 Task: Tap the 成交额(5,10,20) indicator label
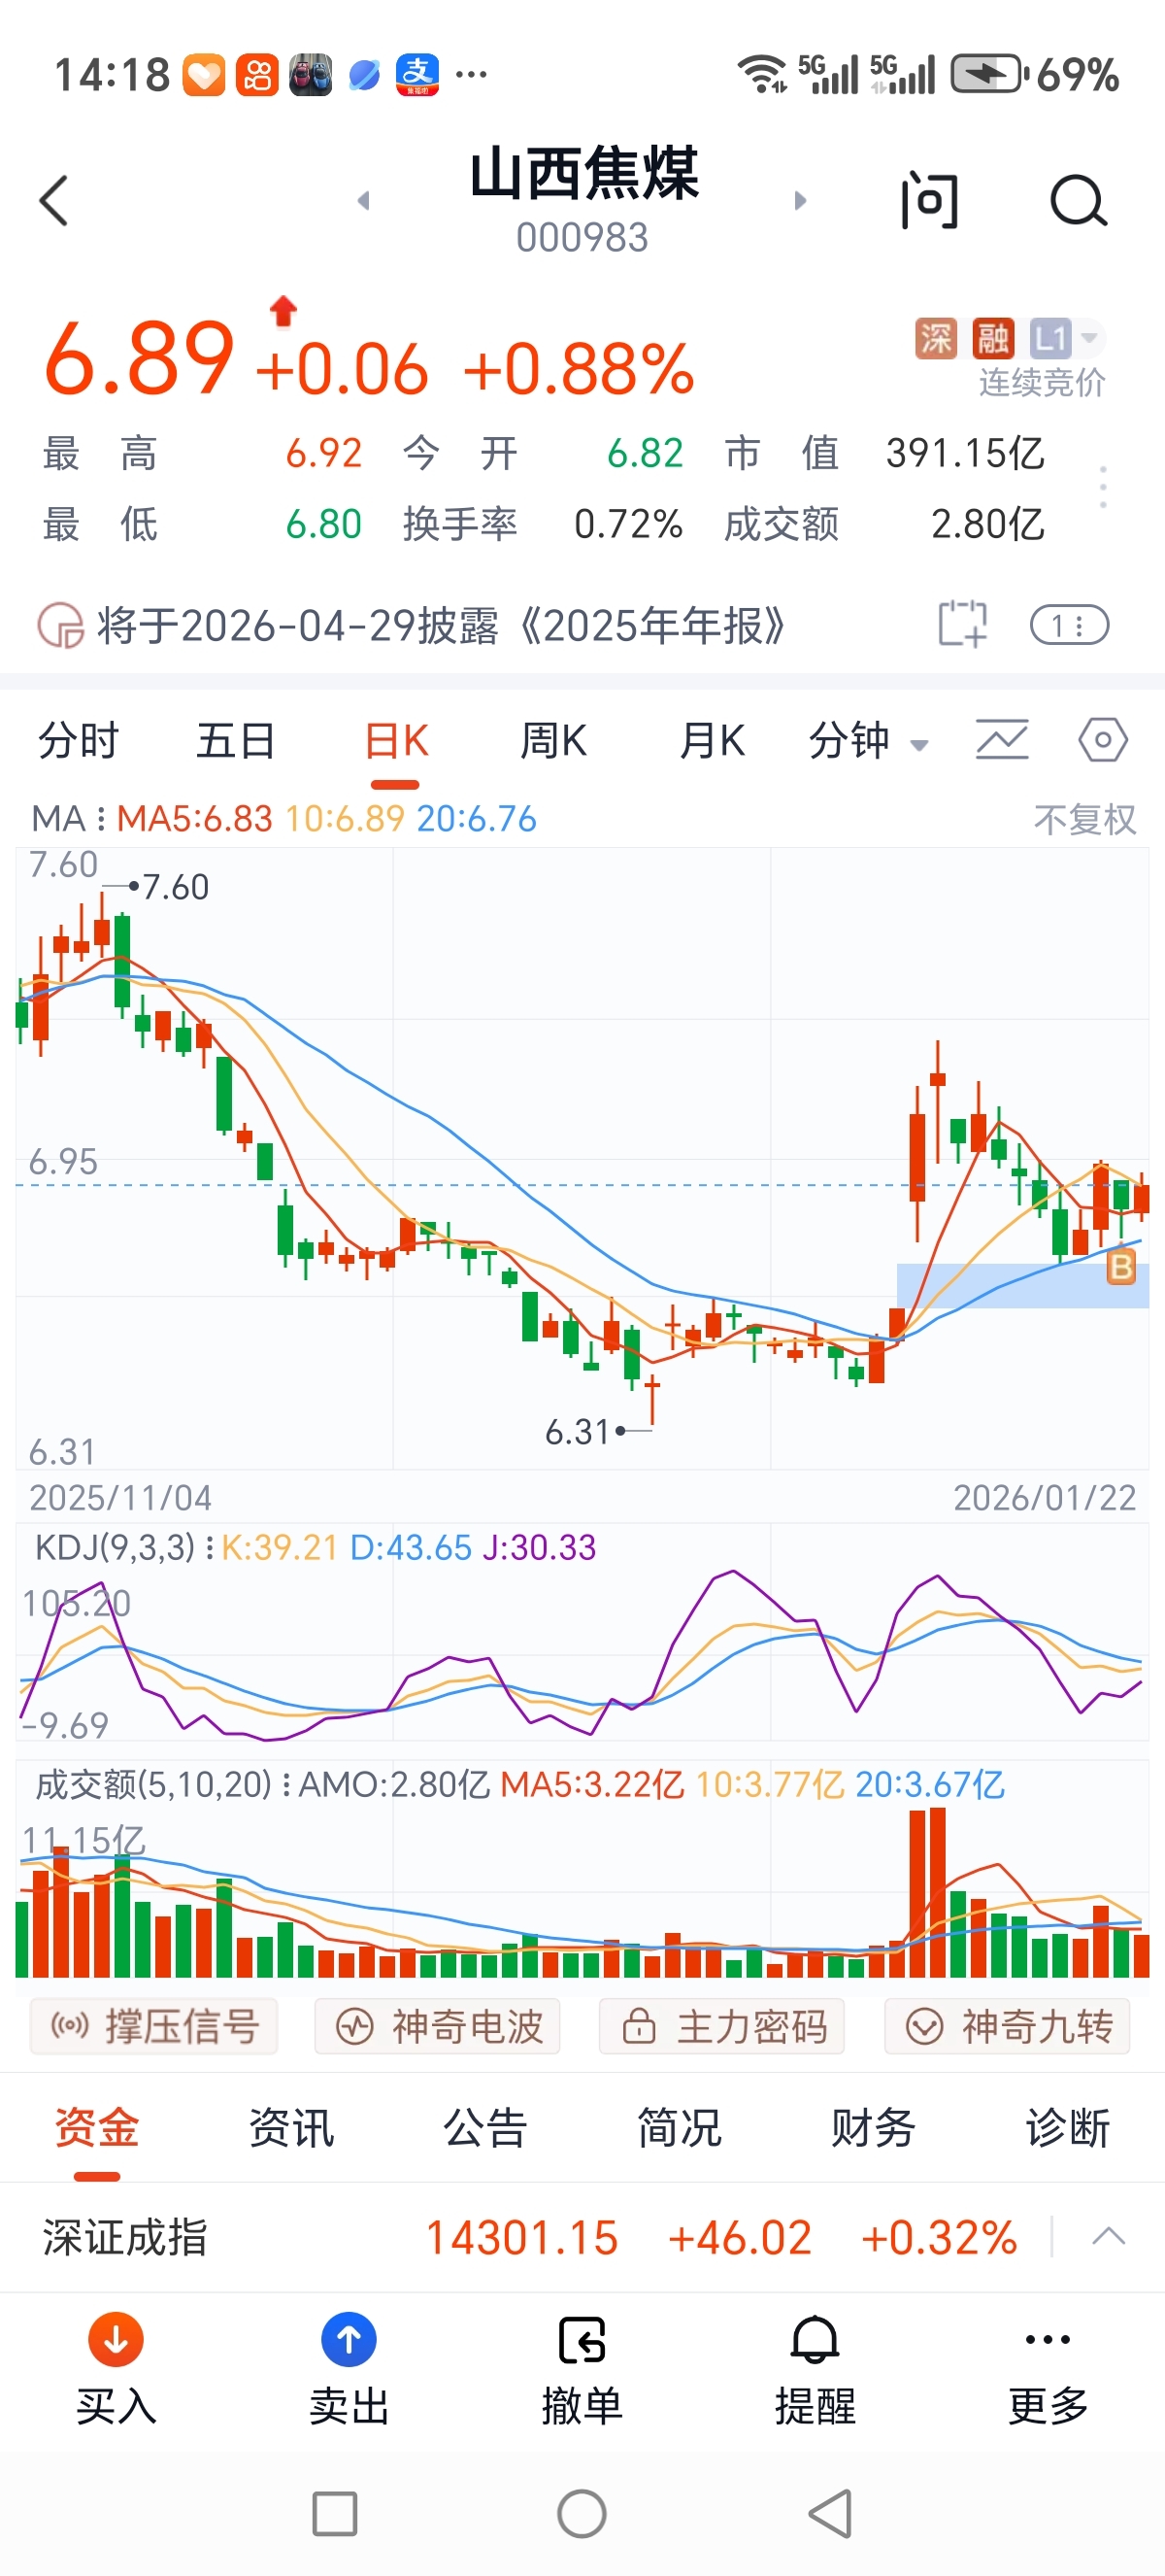coord(152,1784)
